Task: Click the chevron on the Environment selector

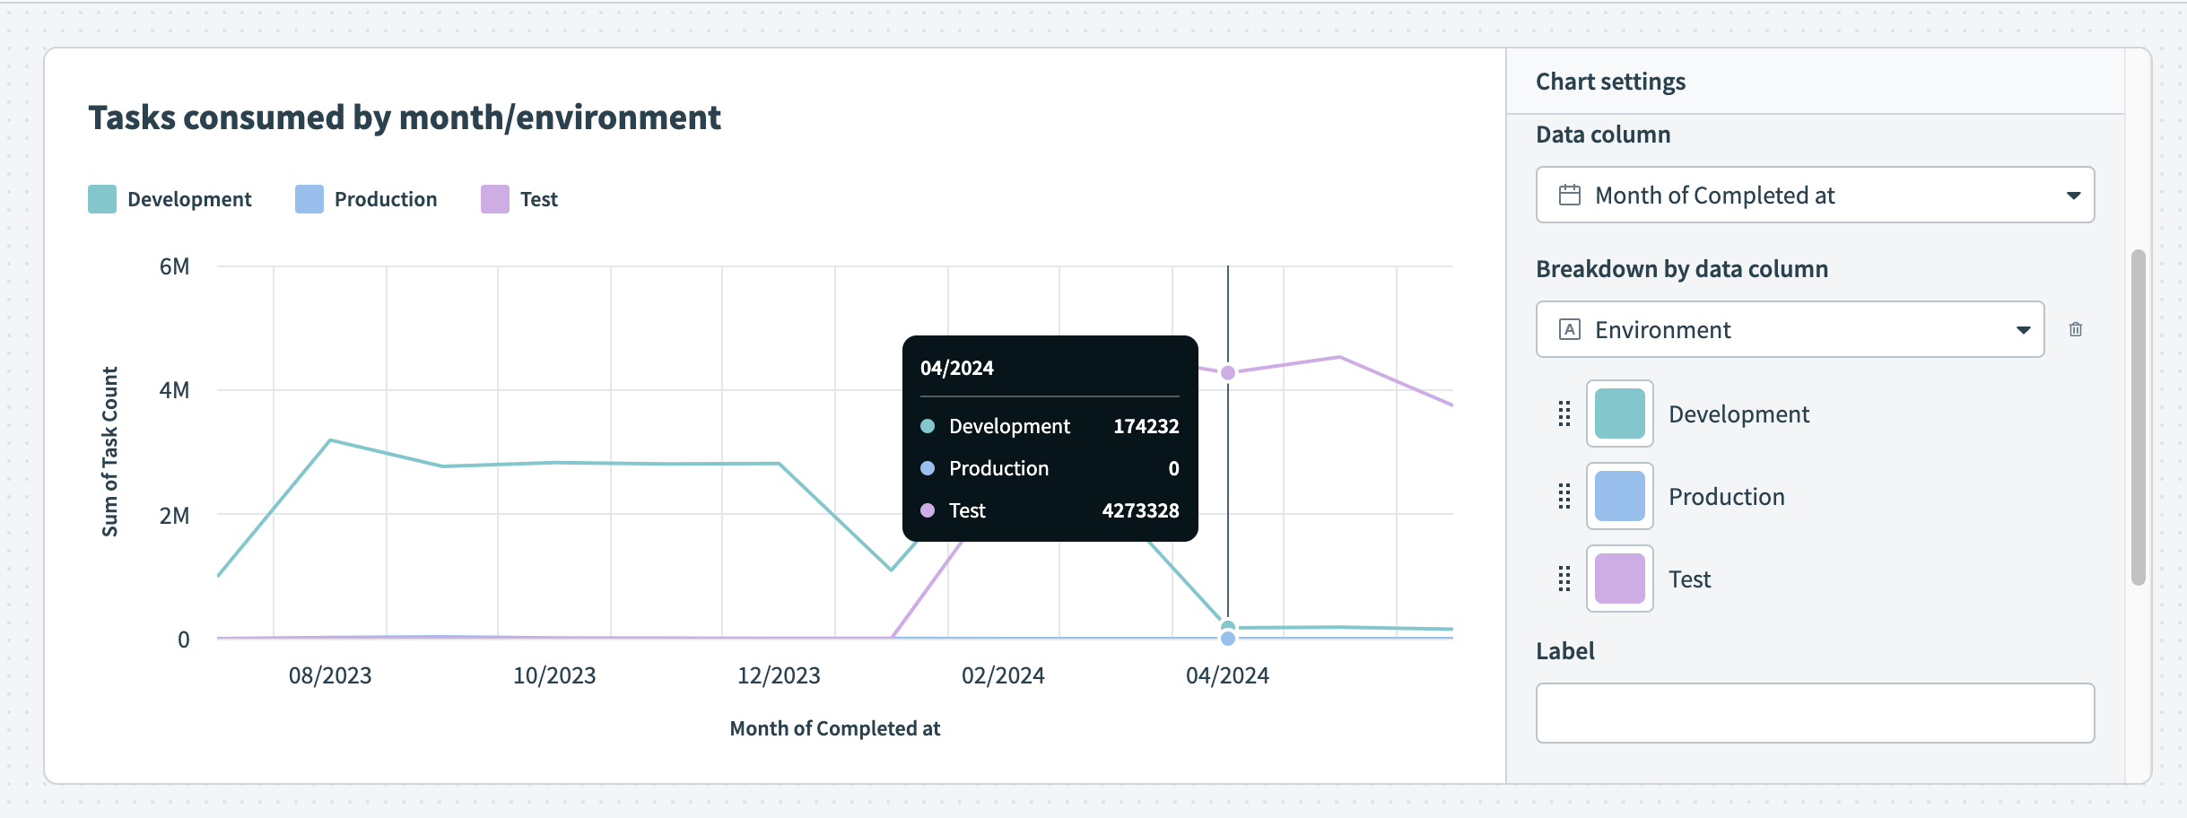Action: (x=2023, y=329)
